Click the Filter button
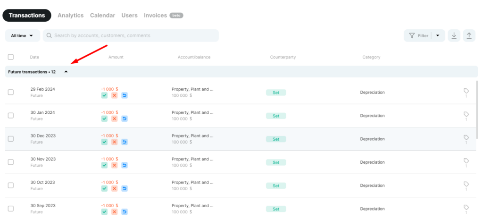Viewport: 483px width, 219px height. (x=418, y=35)
